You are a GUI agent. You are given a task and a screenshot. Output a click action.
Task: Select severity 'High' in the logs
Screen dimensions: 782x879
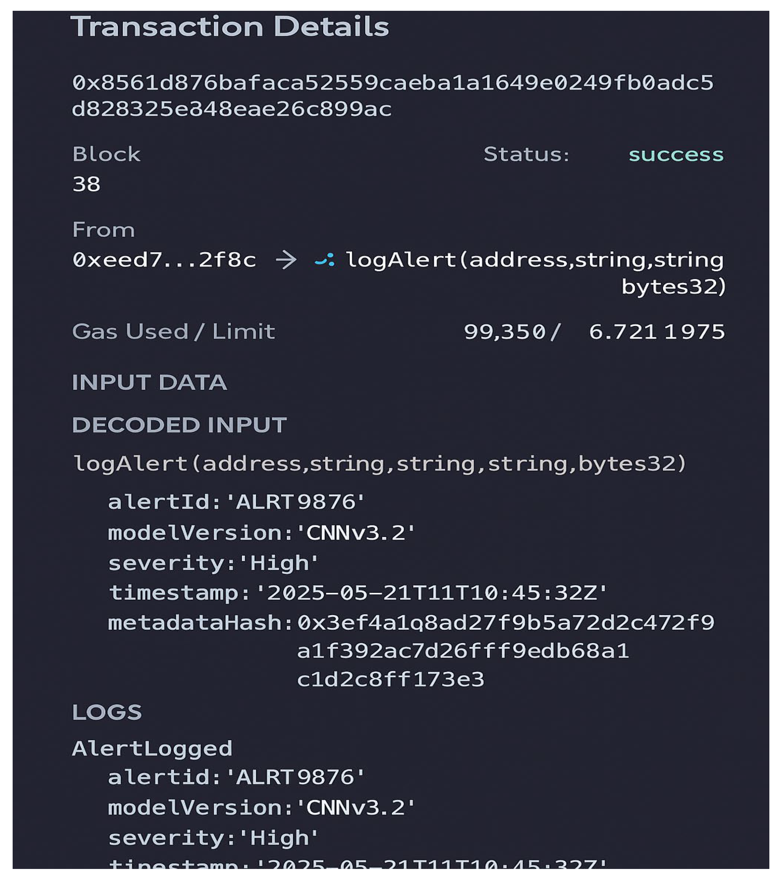click(x=279, y=838)
